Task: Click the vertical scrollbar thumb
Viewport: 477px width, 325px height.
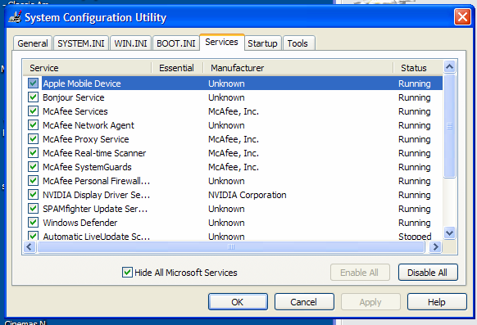Action: [449, 126]
